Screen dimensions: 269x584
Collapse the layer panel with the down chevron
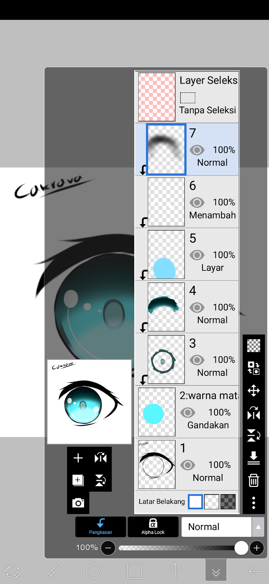tap(216, 570)
